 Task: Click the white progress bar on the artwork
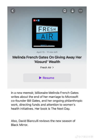point(44,46)
